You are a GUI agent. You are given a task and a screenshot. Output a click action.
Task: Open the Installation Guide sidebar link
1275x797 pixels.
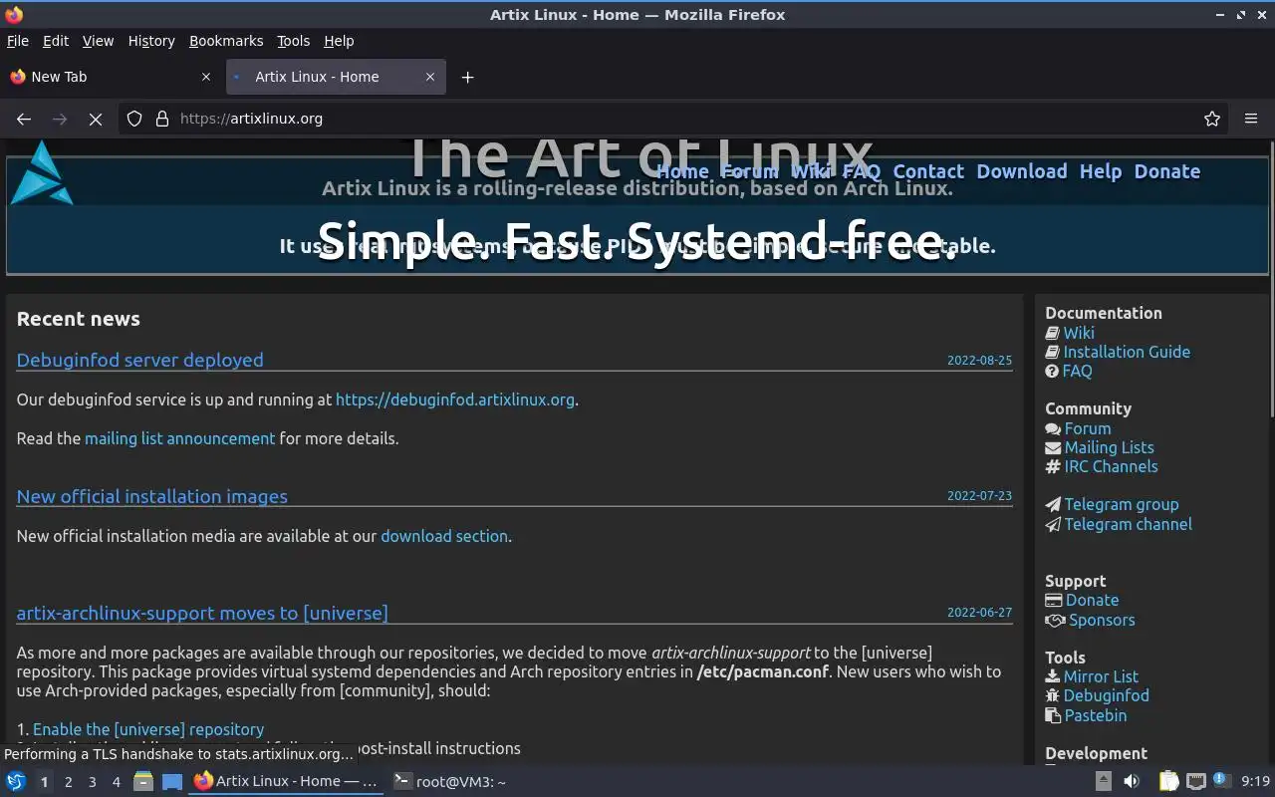1127,352
